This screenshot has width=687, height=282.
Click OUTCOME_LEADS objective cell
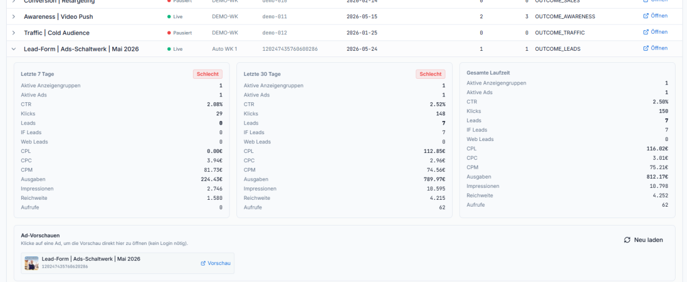coord(558,49)
